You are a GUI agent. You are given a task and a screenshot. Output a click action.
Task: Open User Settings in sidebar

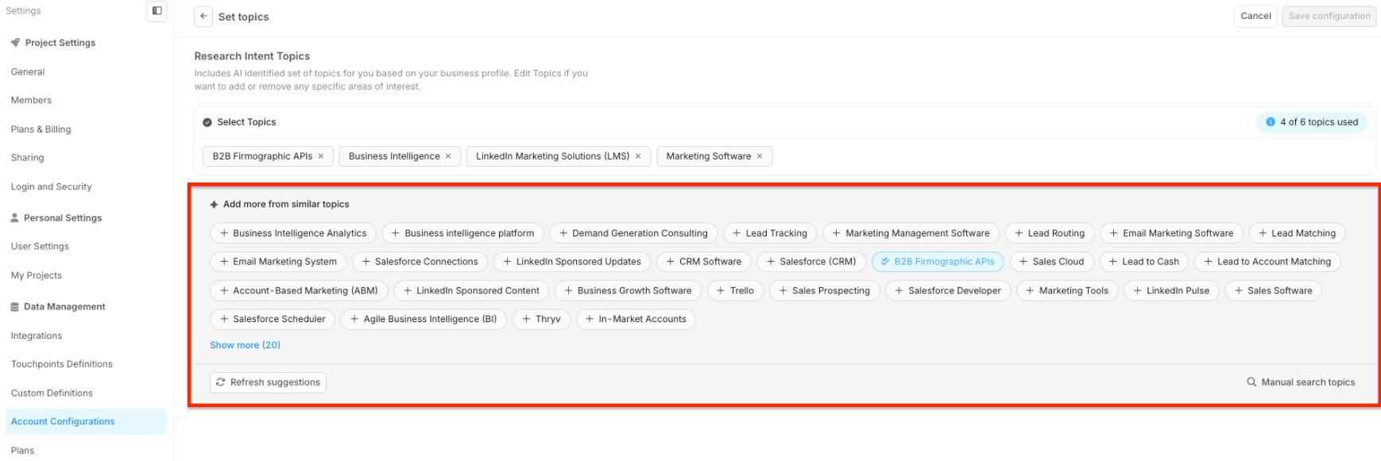pyautogui.click(x=40, y=247)
